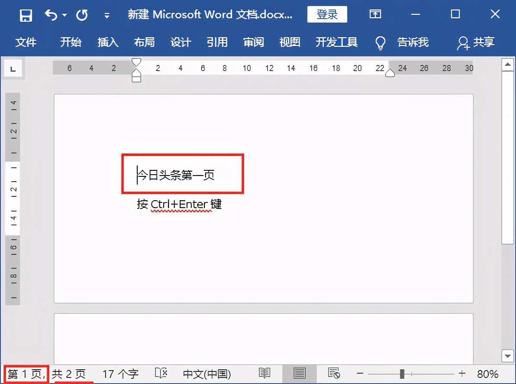Click 中文(中国) language indicator
This screenshot has width=516, height=384.
pyautogui.click(x=206, y=374)
